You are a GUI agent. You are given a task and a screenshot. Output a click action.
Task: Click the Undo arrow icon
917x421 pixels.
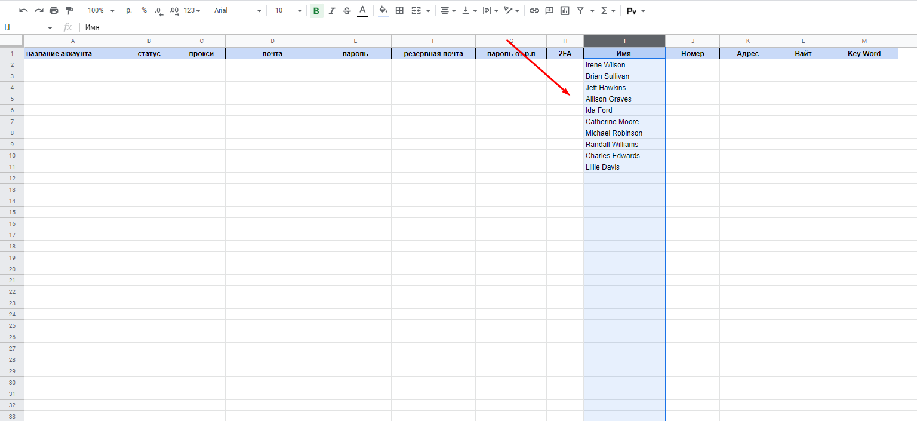[23, 11]
